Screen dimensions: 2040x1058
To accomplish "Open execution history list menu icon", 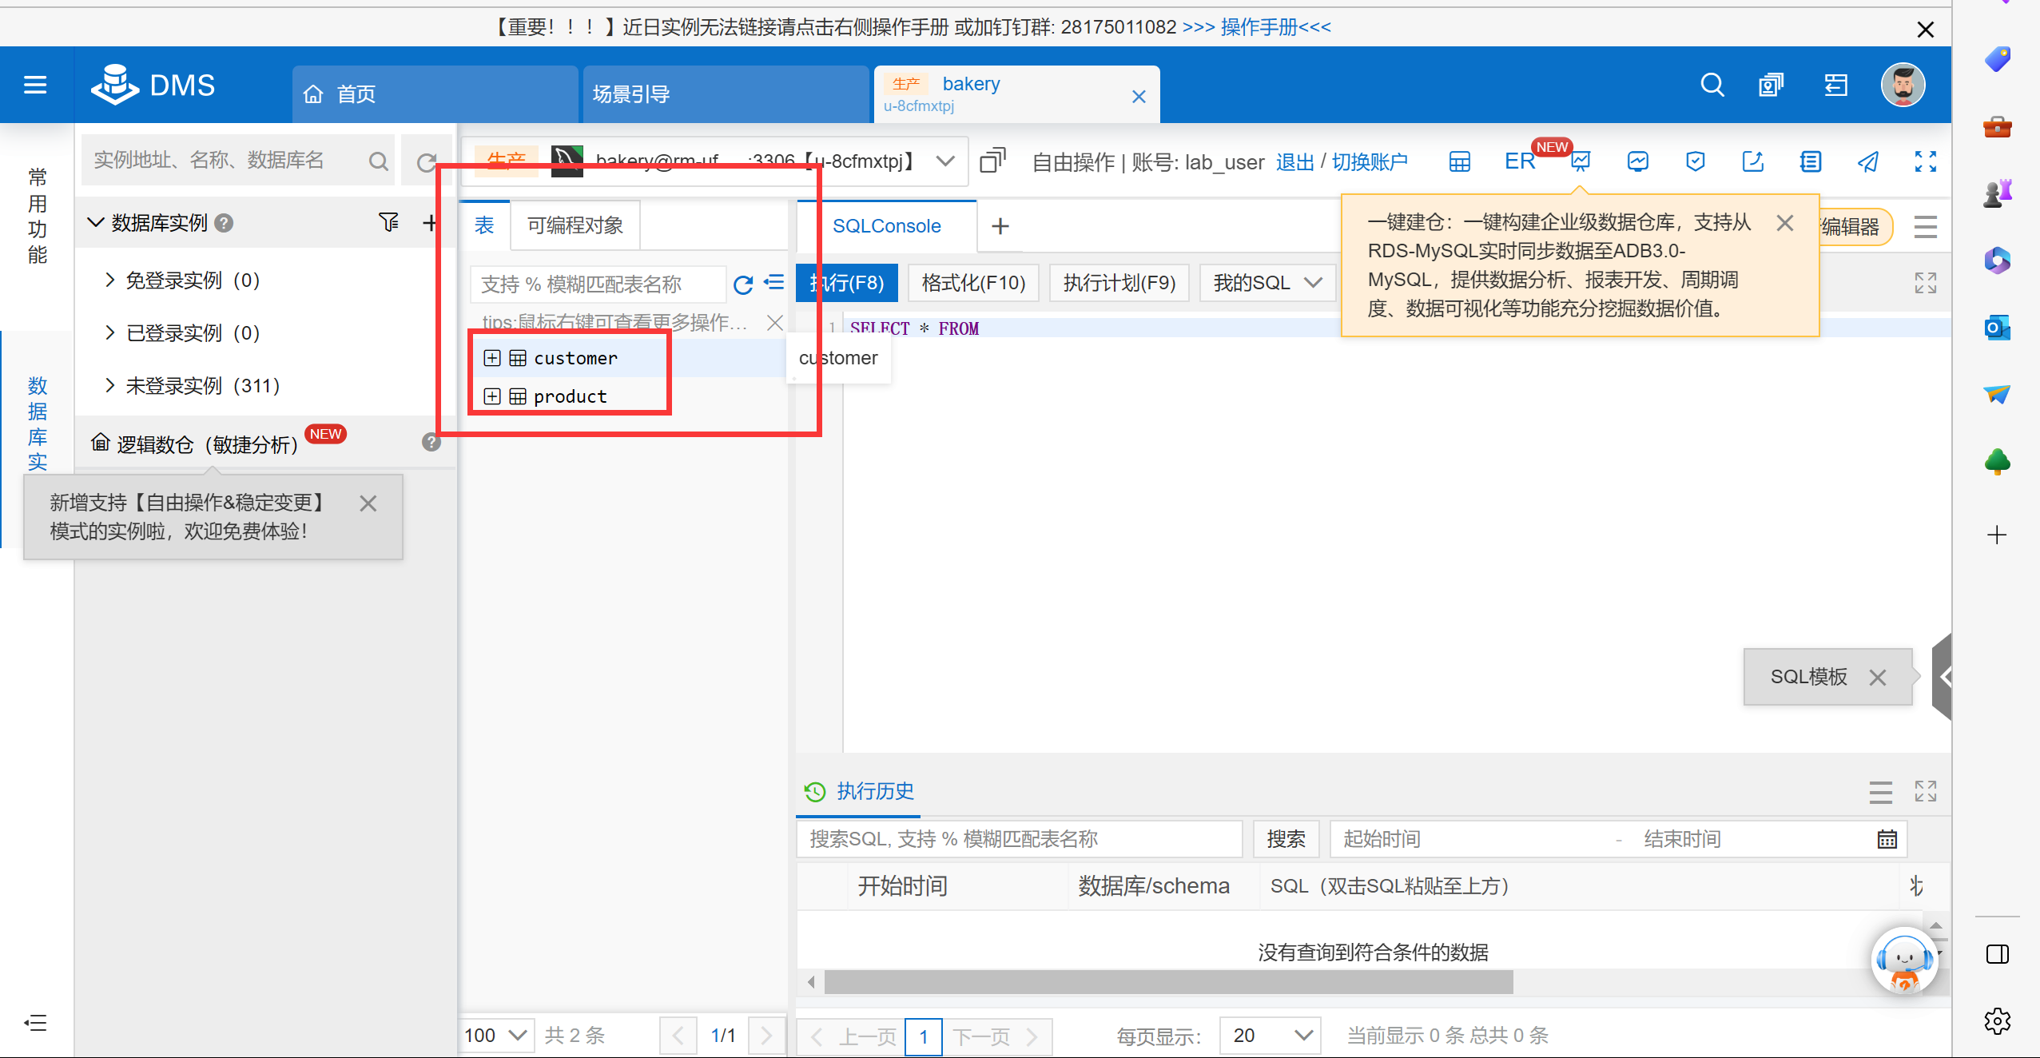I will point(1880,791).
